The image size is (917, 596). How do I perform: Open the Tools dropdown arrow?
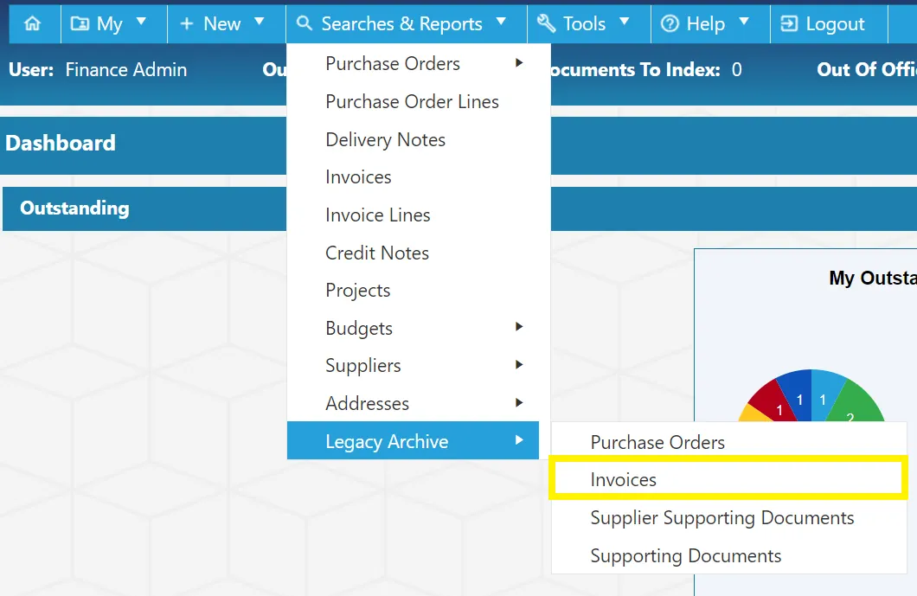624,22
